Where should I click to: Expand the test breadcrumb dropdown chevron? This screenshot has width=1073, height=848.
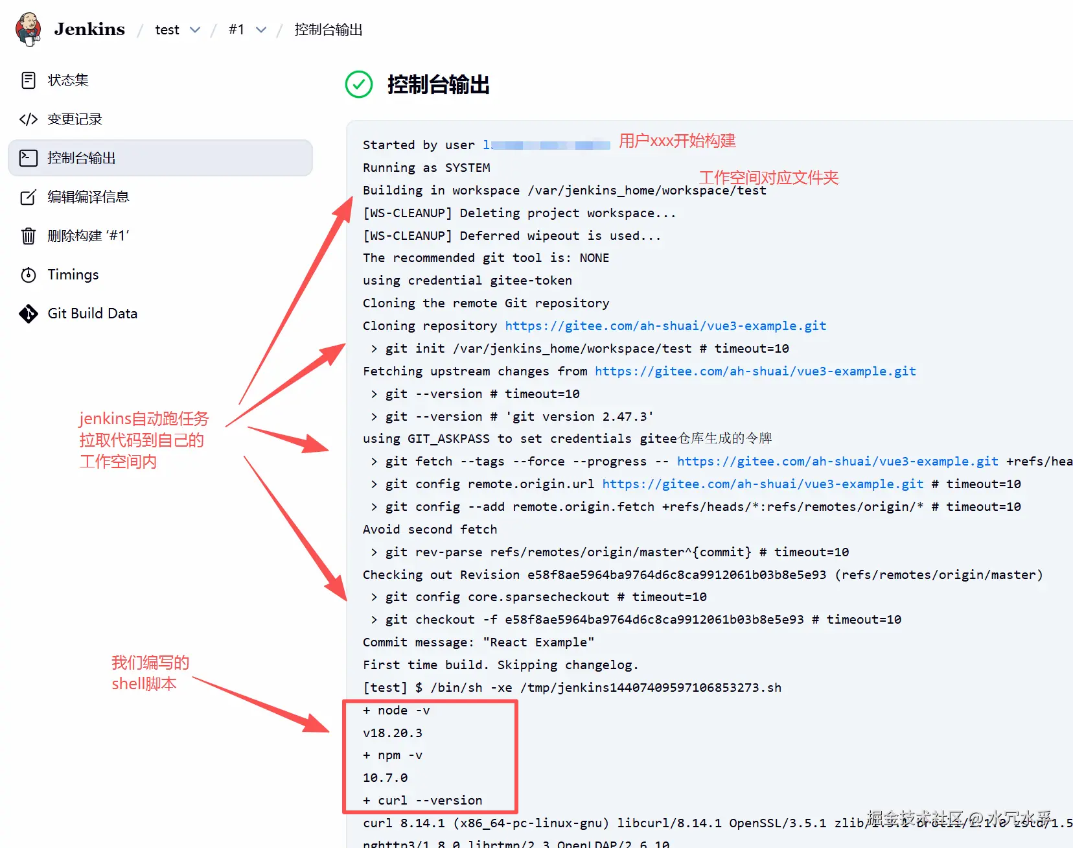tap(195, 30)
